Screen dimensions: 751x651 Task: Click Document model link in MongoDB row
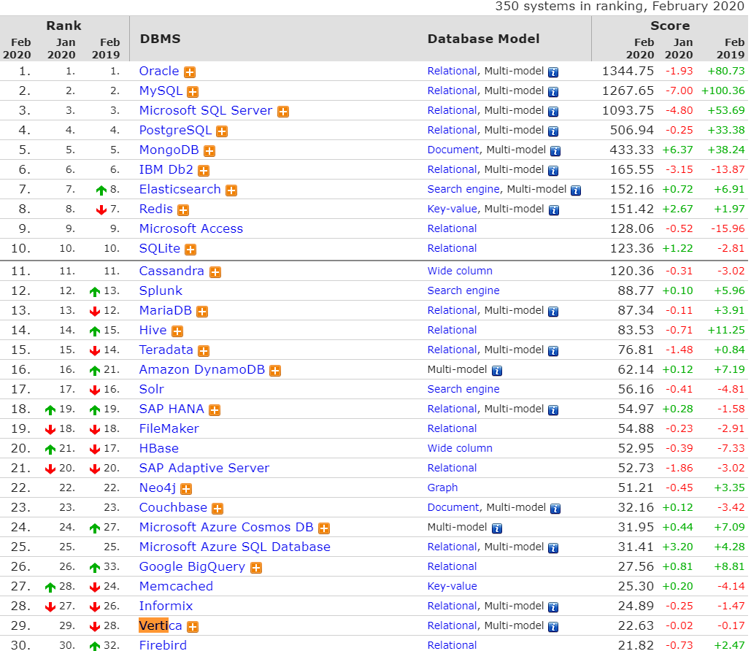pyautogui.click(x=453, y=150)
